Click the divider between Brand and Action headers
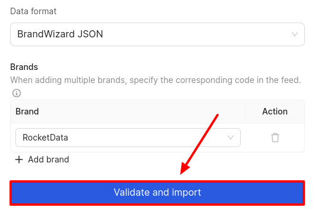Image resolution: width=318 pixels, height=220 pixels. 245,111
